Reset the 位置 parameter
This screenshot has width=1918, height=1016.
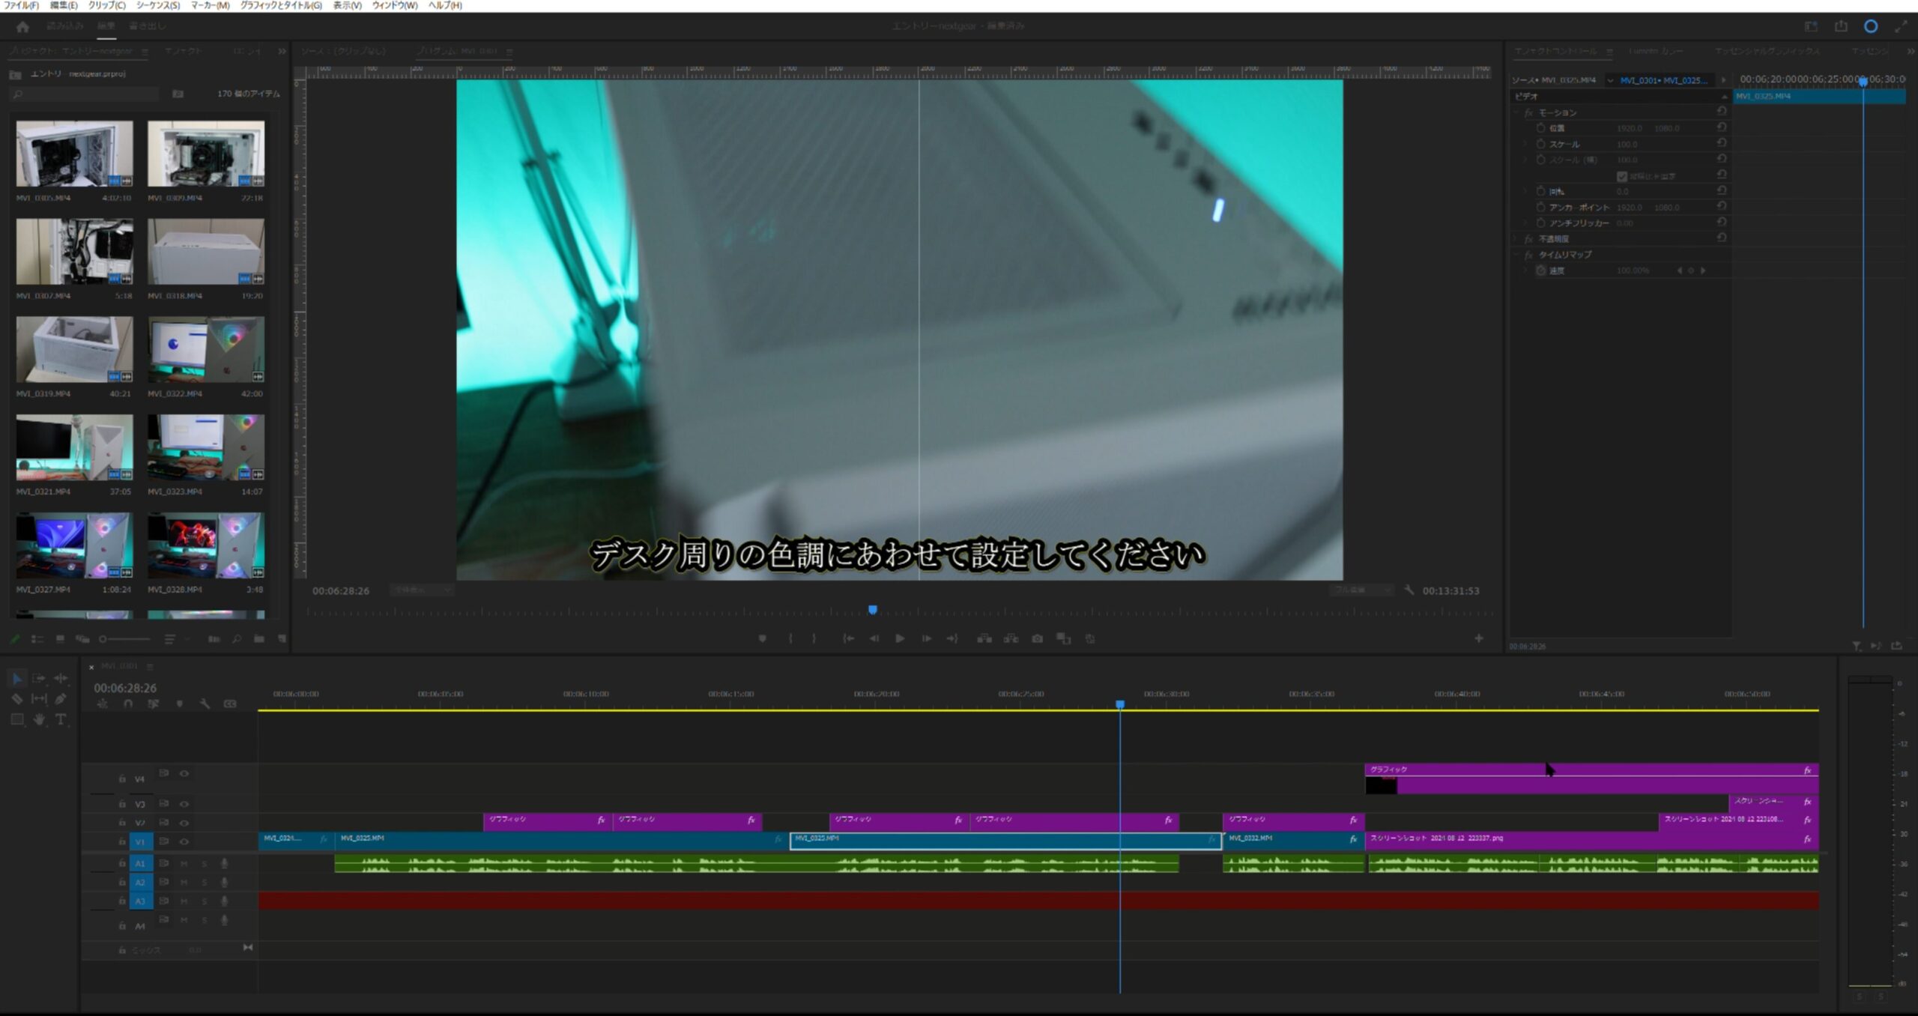pyautogui.click(x=1722, y=127)
